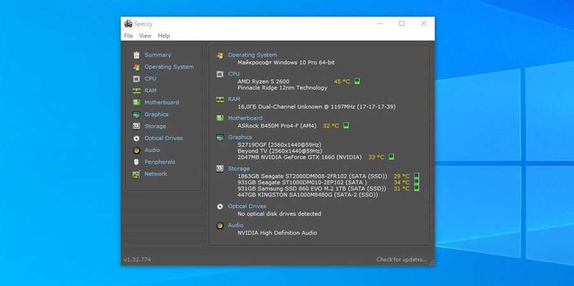Go to the RAM section in sidebar
This screenshot has height=286, width=574.
click(x=151, y=90)
